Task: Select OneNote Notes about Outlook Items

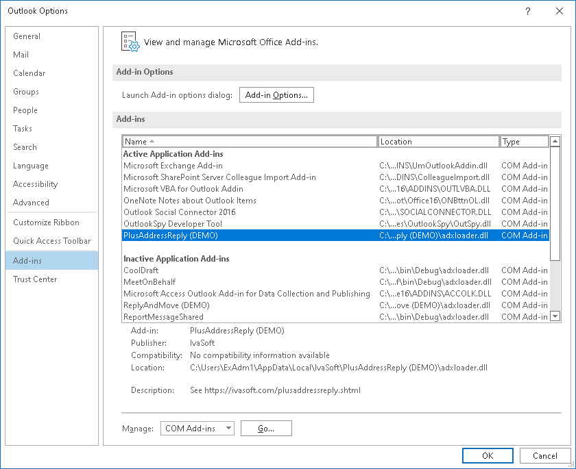Action: 335,201
